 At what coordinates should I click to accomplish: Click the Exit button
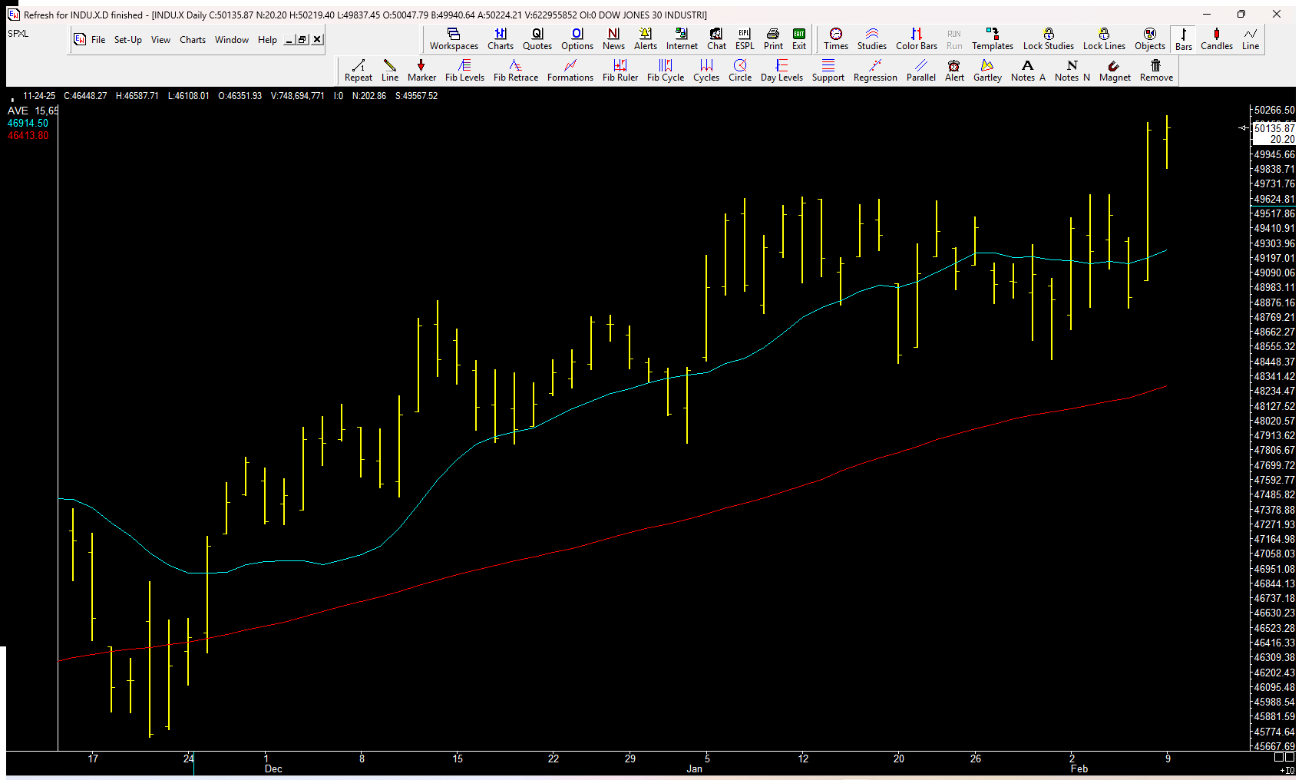click(x=799, y=38)
